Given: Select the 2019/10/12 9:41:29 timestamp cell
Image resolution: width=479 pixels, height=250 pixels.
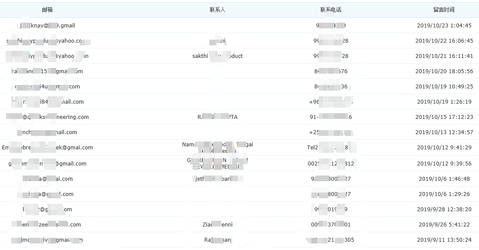Looking at the screenshot, I should 444,148.
